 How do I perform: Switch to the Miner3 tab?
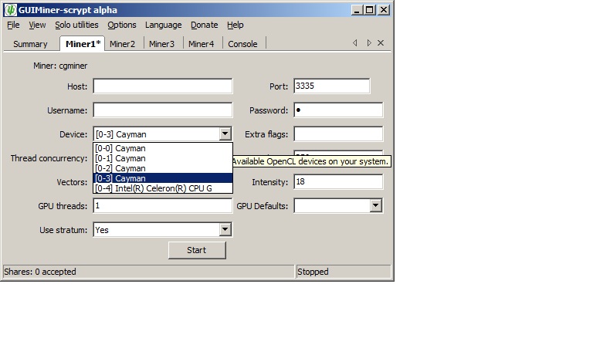point(161,44)
